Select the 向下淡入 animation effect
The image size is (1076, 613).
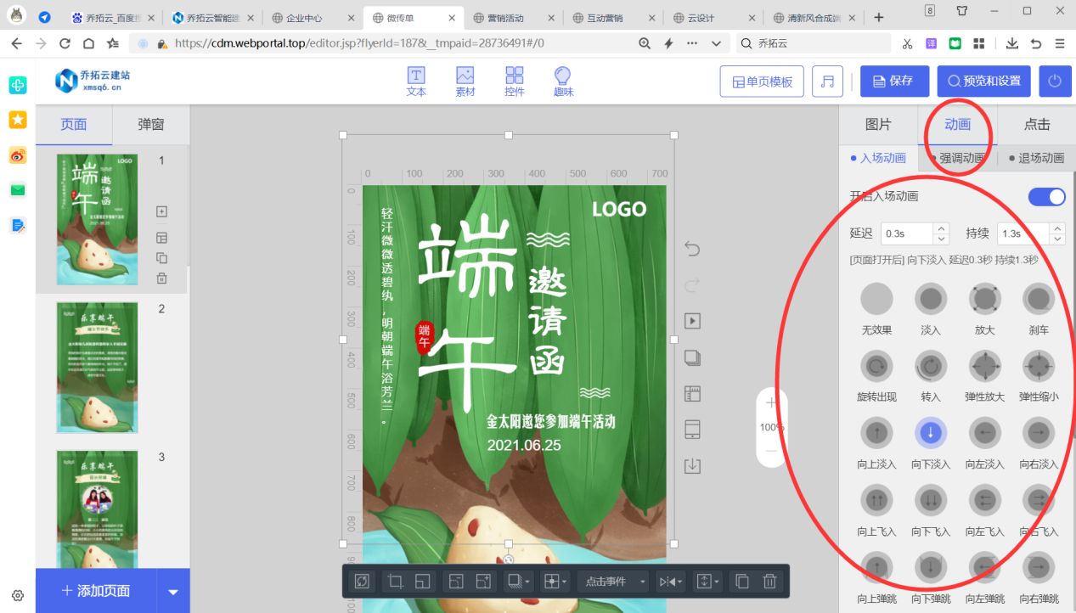click(x=930, y=433)
